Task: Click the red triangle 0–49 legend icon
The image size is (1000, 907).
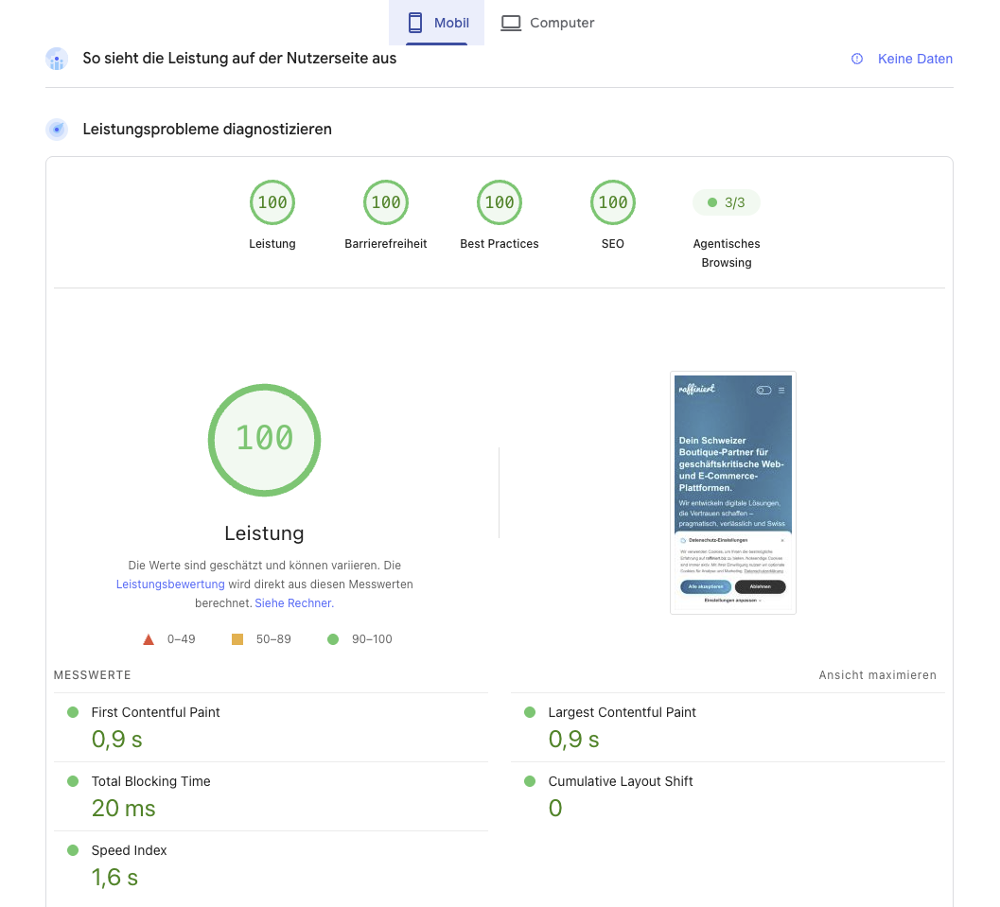Action: pyautogui.click(x=149, y=639)
